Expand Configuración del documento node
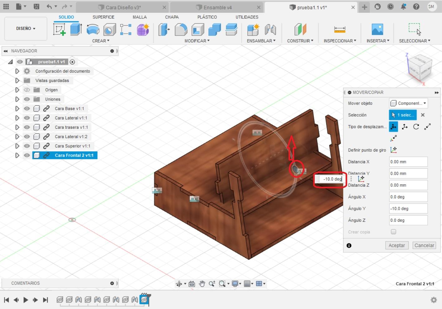 (x=17, y=71)
